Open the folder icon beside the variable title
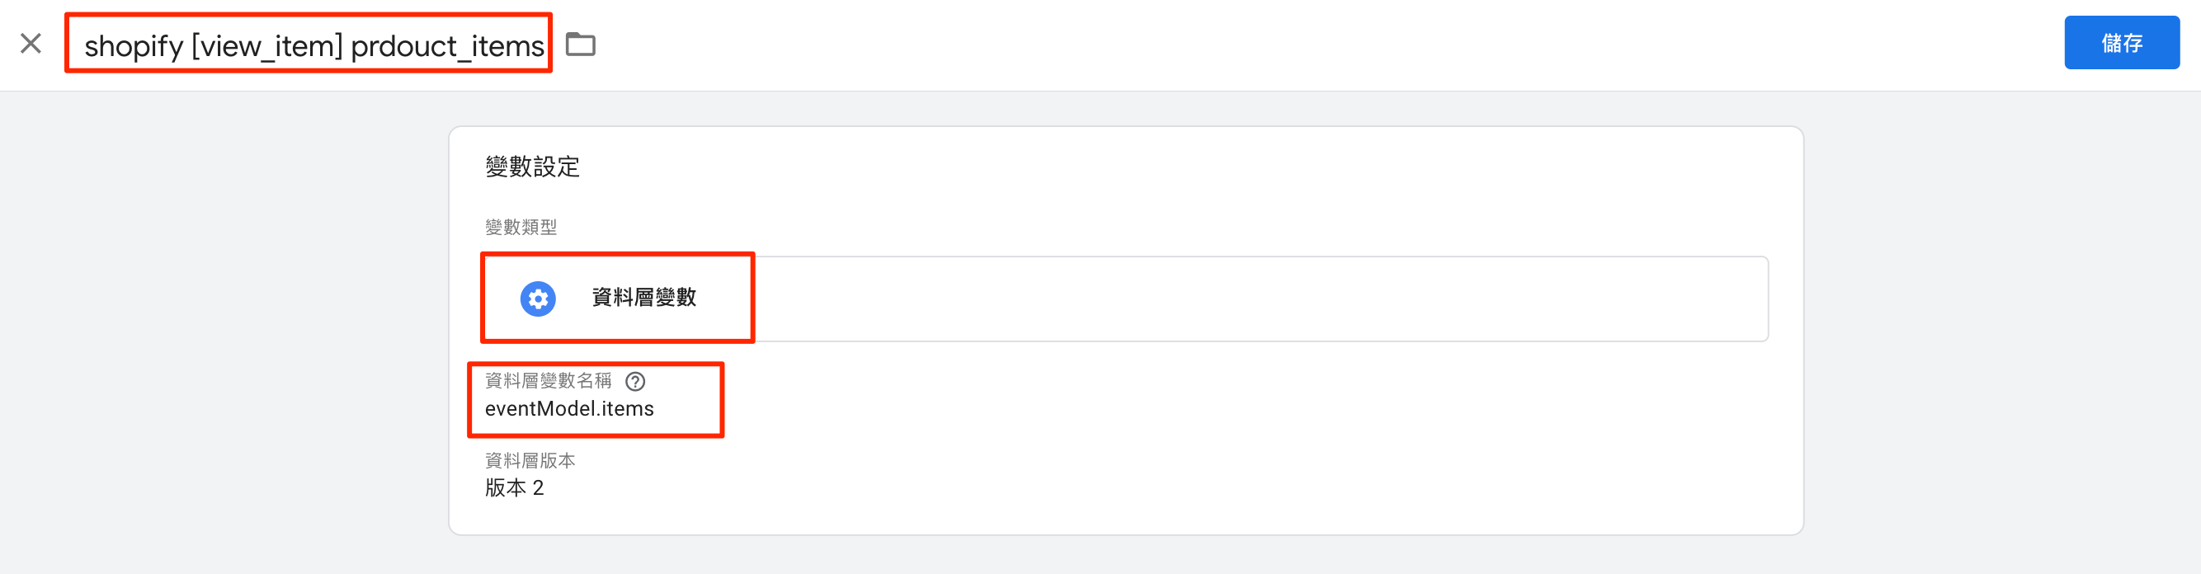 coord(581,44)
